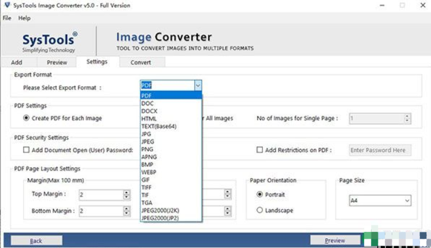Click restrictions Enter Password Here field
431x248 pixels.
380,150
